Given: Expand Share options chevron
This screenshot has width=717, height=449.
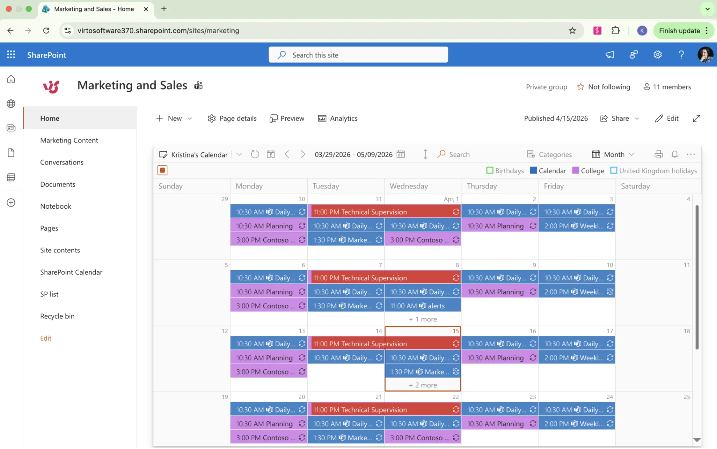Looking at the screenshot, I should (637, 119).
